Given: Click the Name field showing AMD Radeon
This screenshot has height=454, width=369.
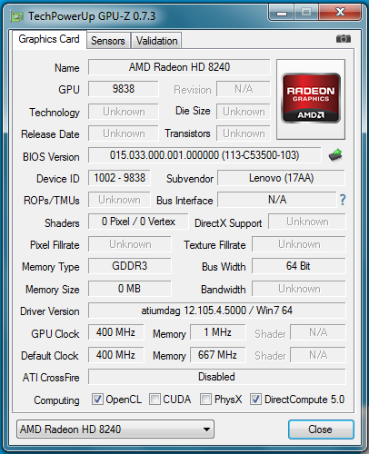Looking at the screenshot, I should pos(179,67).
